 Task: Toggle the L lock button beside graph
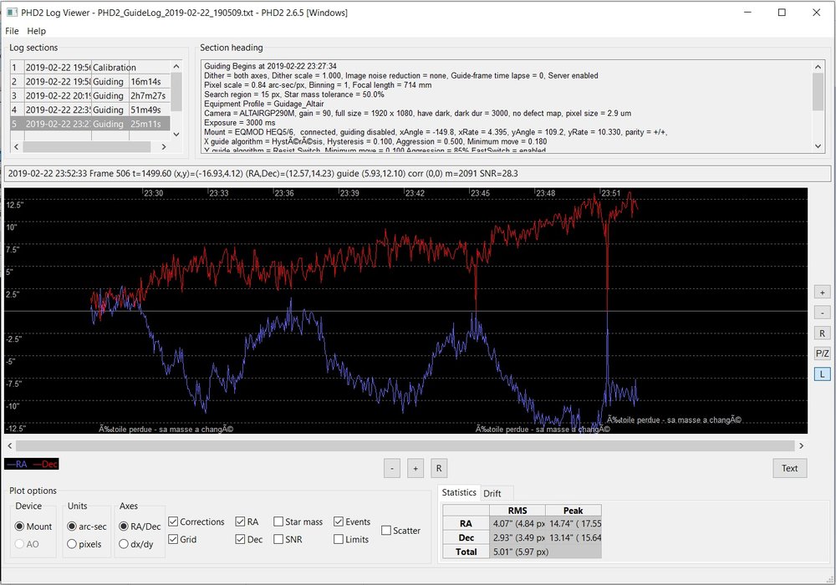[822, 374]
